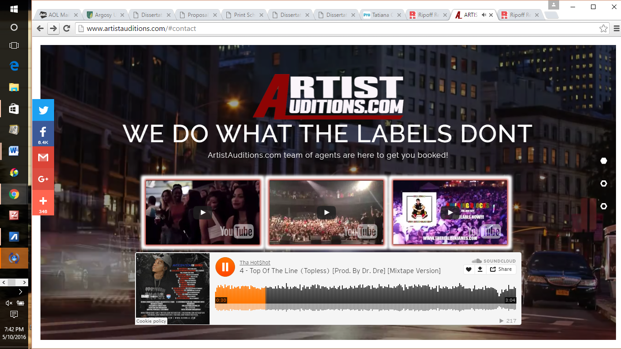621x349 pixels.
Task: Share the page on Facebook
Action: coord(43,134)
